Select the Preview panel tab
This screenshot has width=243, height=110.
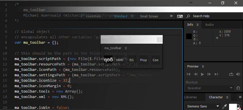pos(193,66)
